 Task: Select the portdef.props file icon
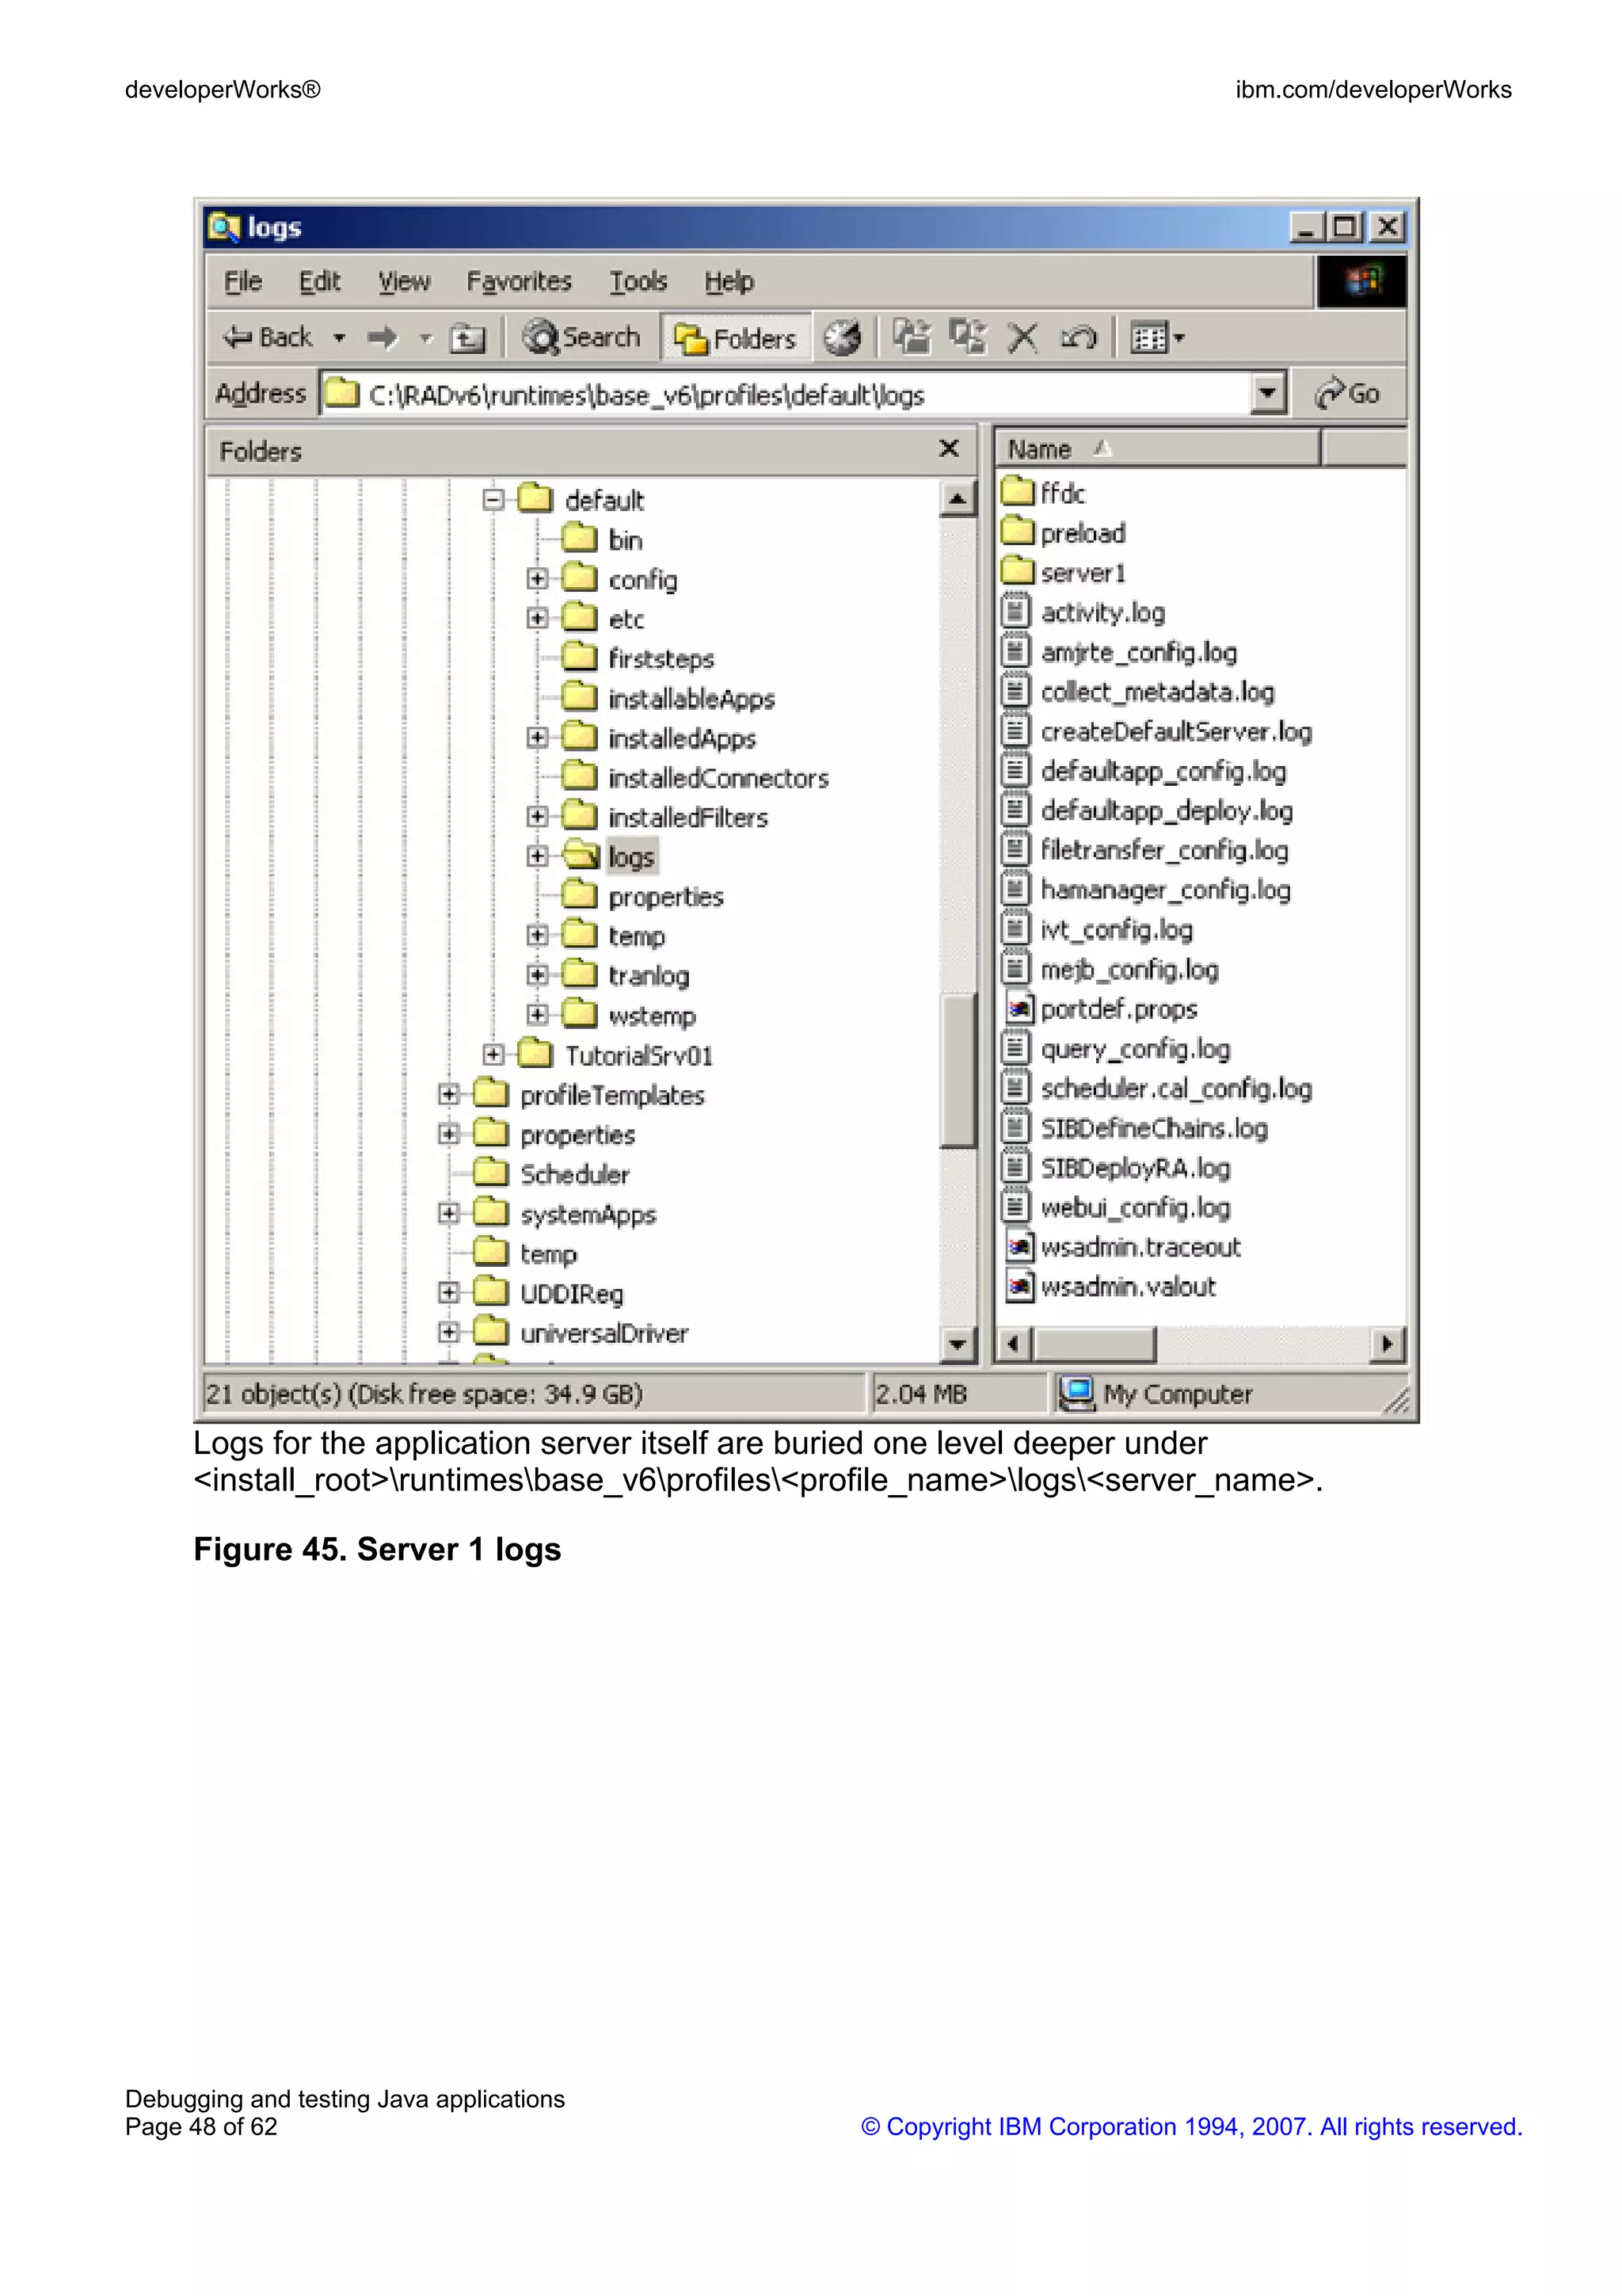(x=1018, y=1007)
